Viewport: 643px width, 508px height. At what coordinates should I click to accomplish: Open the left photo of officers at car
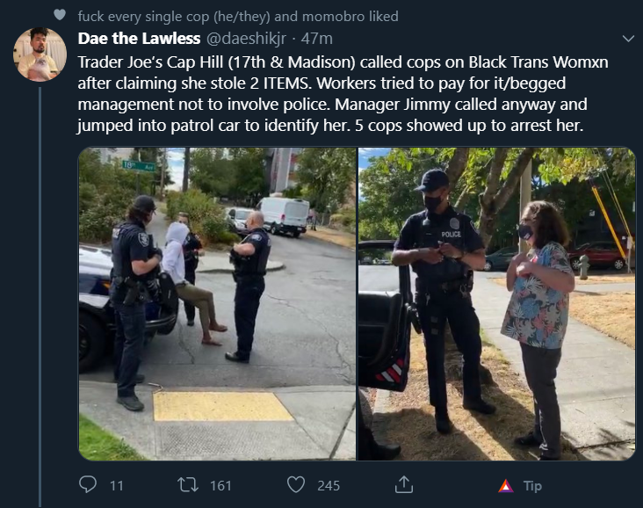217,303
